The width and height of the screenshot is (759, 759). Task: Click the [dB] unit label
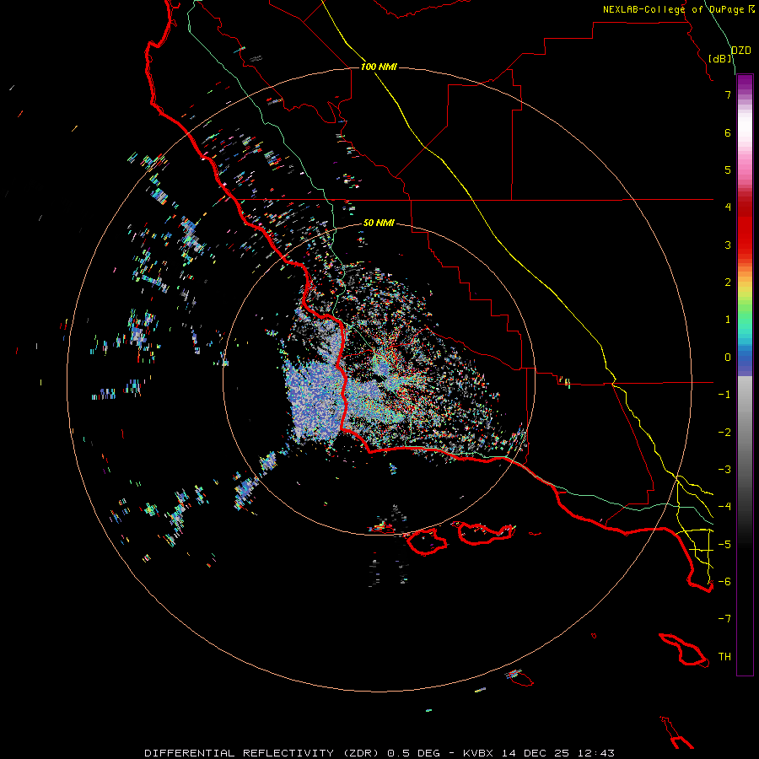tap(720, 59)
